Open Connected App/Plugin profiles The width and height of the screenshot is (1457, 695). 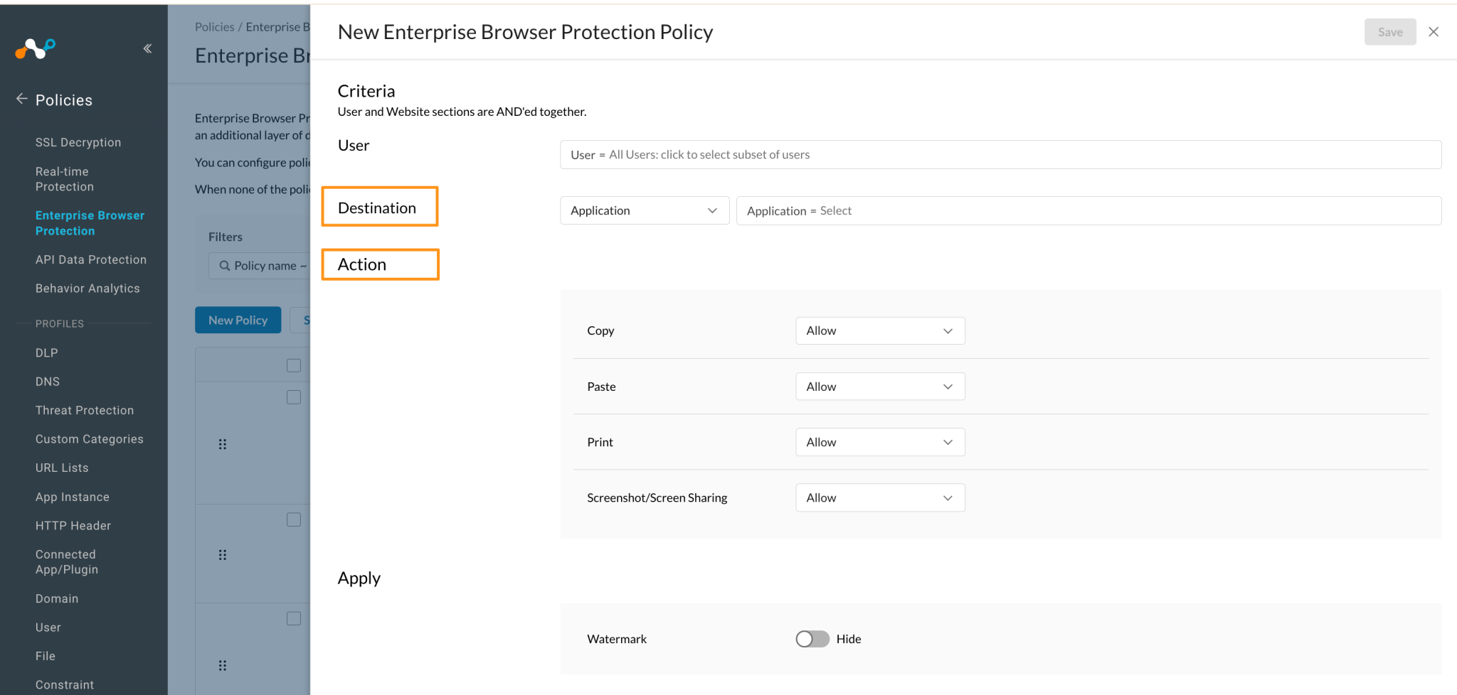[x=67, y=562]
